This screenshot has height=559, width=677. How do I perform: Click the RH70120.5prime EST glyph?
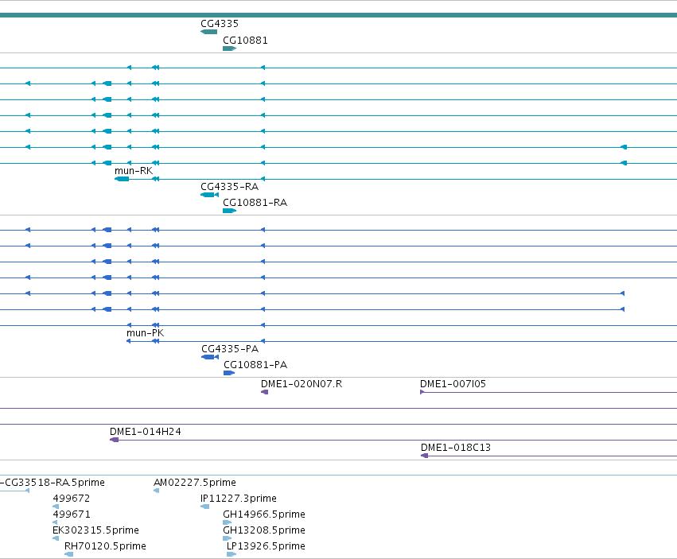[68, 554]
